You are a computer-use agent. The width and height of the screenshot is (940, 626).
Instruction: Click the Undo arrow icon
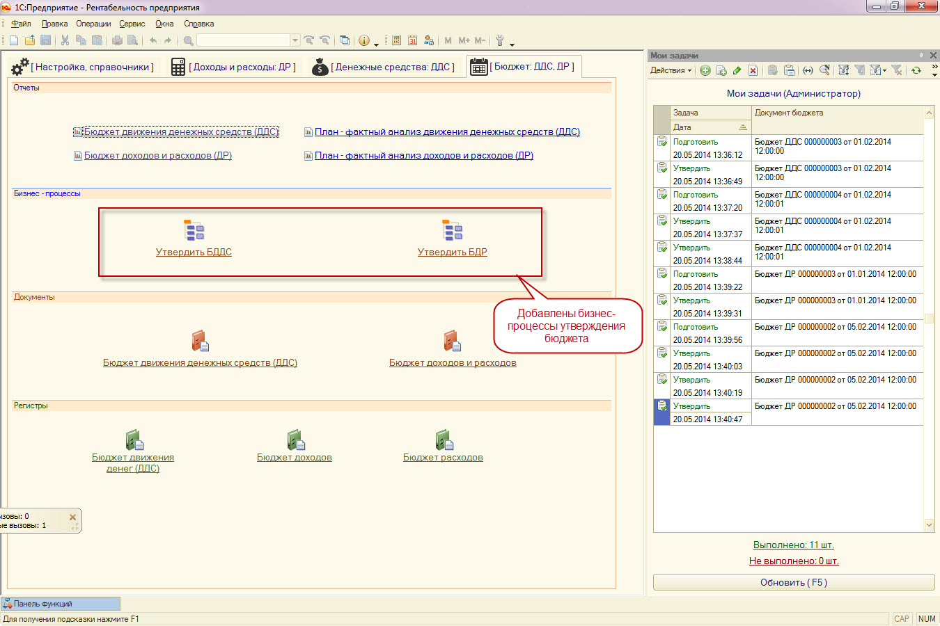[152, 40]
